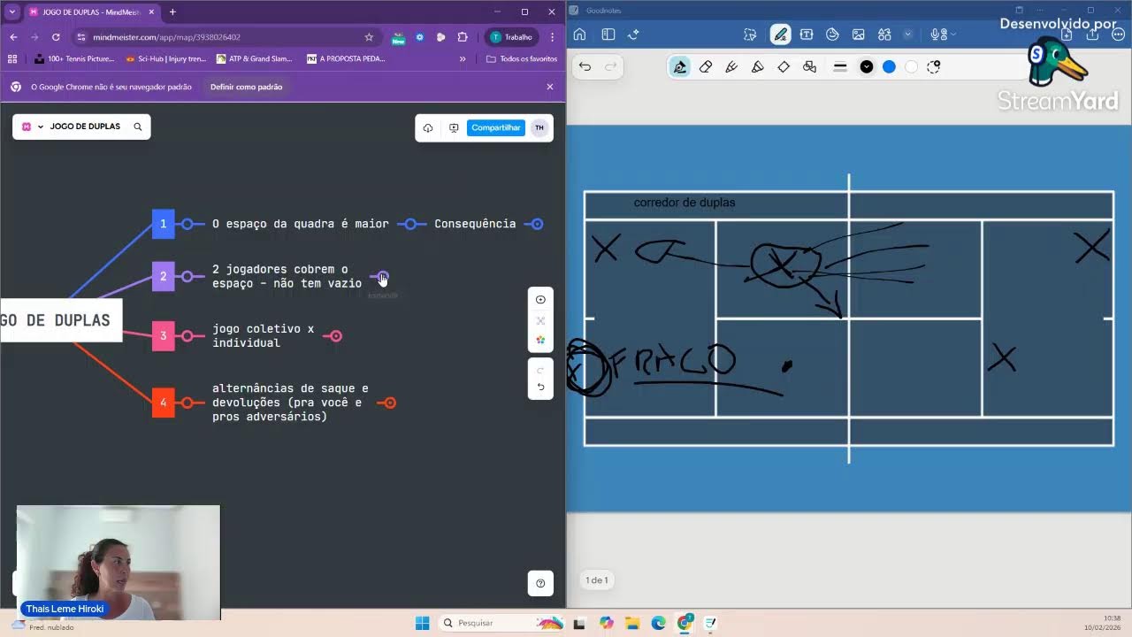Dismiss the default browser notification bar
The image size is (1132, 637).
pyautogui.click(x=550, y=87)
